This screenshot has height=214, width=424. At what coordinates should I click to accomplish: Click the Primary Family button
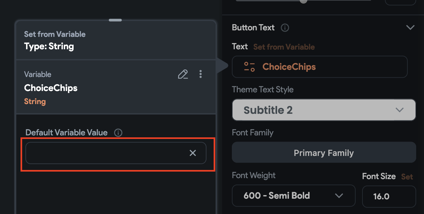pos(324,152)
